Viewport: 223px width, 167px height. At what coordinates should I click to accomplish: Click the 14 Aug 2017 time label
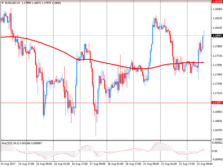[8, 164]
